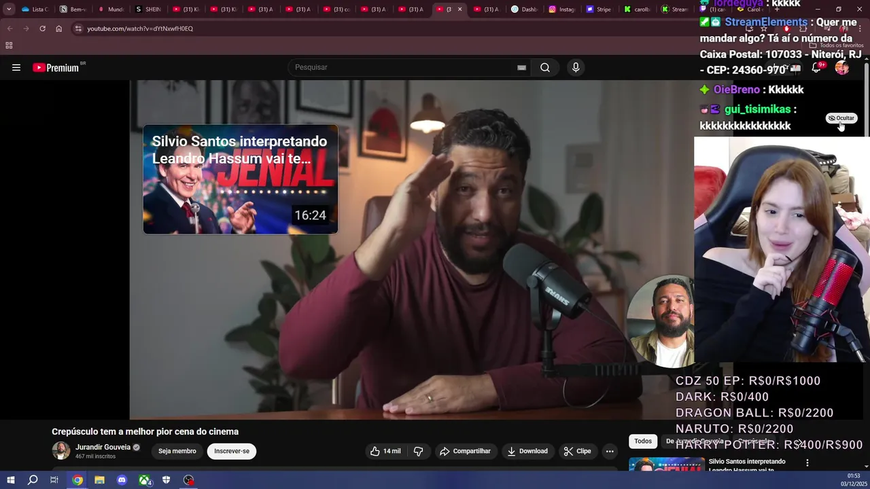The width and height of the screenshot is (870, 489).
Task: Open the Windows Start menu
Action: (11, 480)
